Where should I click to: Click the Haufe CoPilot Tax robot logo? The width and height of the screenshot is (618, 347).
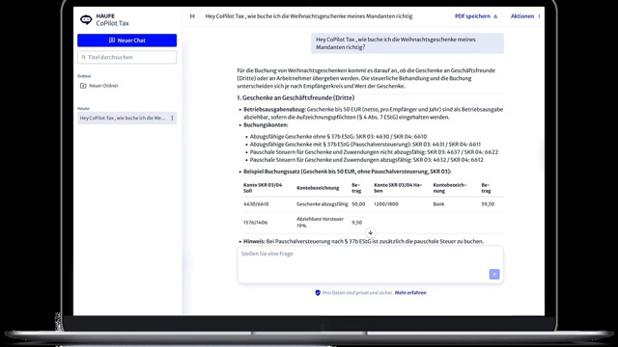coord(86,19)
